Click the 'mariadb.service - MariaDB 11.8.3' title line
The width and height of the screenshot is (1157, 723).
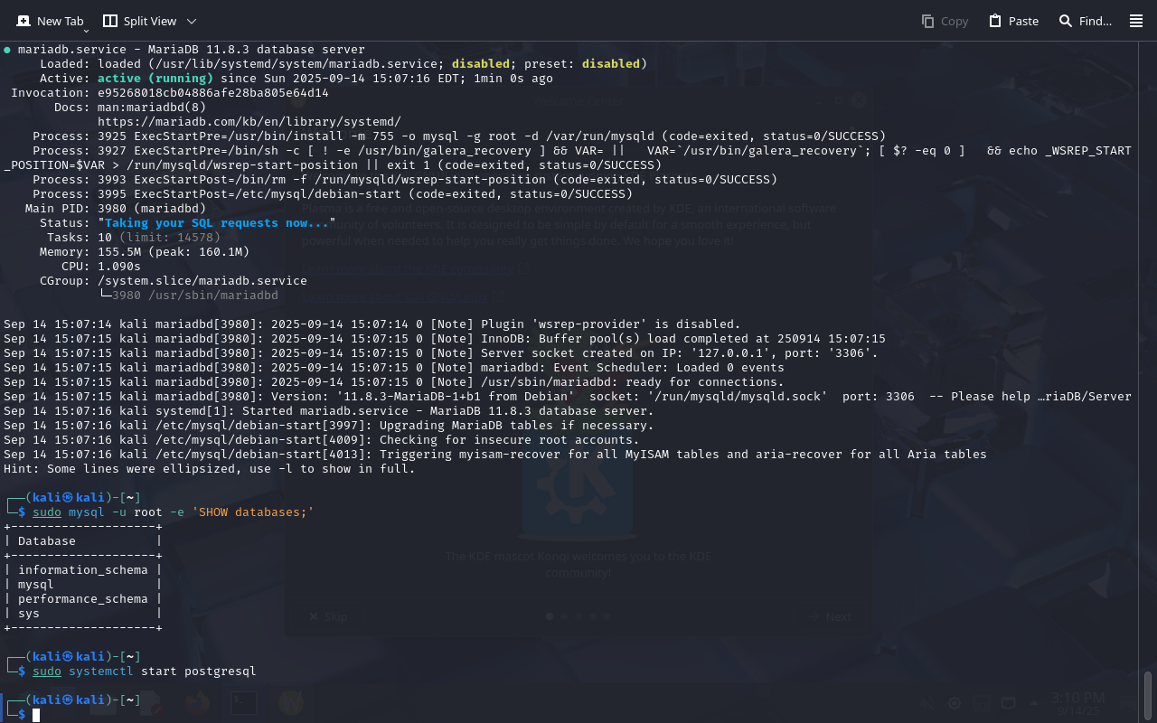pyautogui.click(x=184, y=49)
